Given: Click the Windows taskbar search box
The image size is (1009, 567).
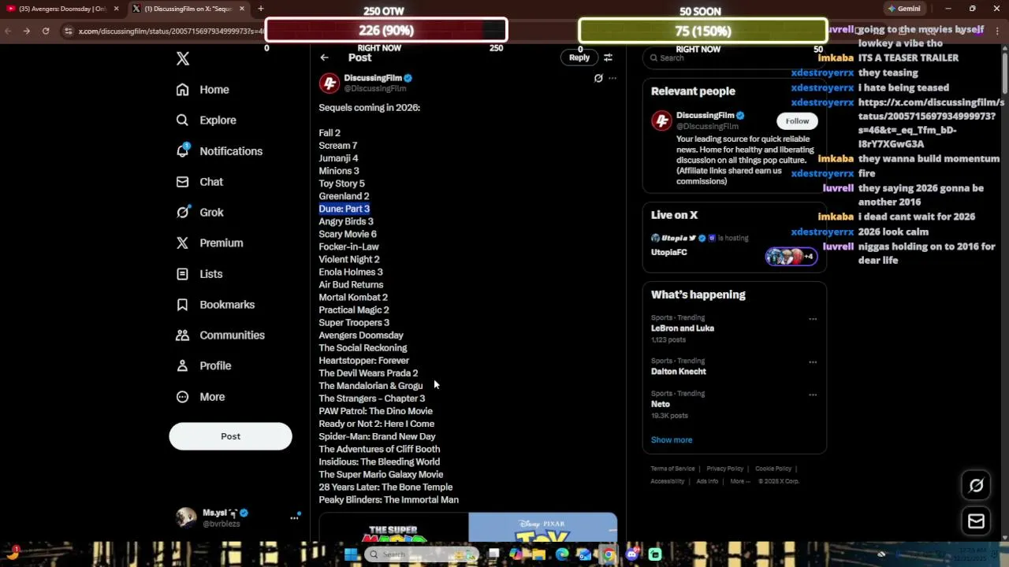Looking at the screenshot, I should 422,554.
